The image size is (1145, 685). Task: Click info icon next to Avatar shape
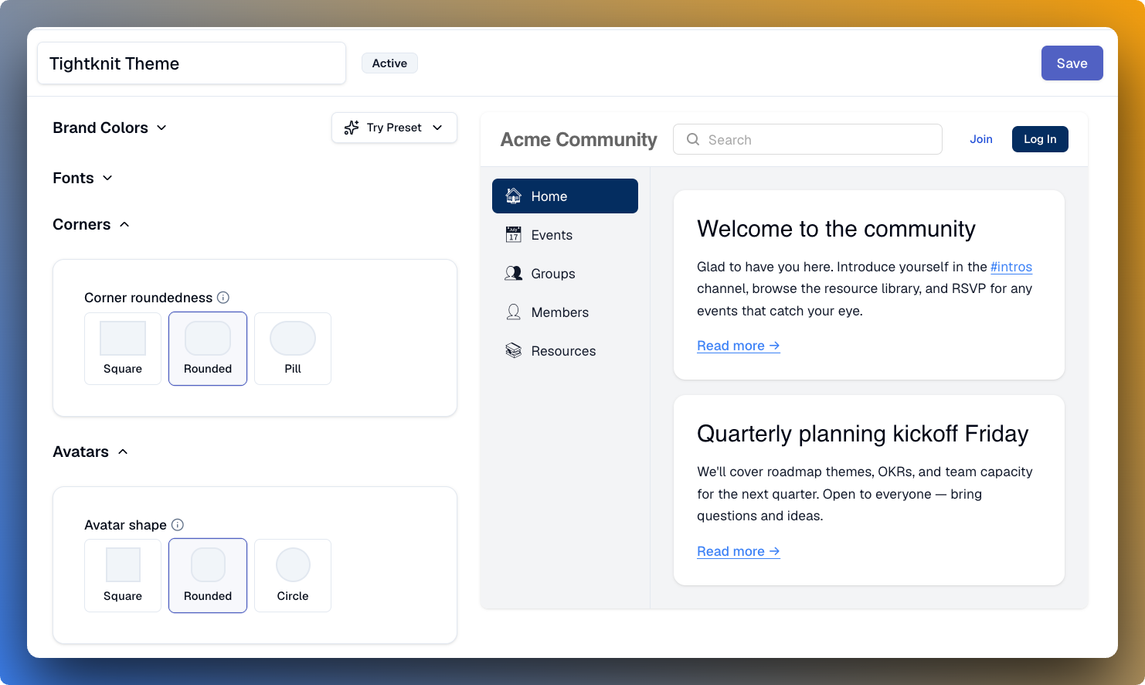(x=178, y=525)
